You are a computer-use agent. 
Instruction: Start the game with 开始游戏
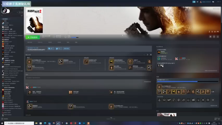(33, 37)
